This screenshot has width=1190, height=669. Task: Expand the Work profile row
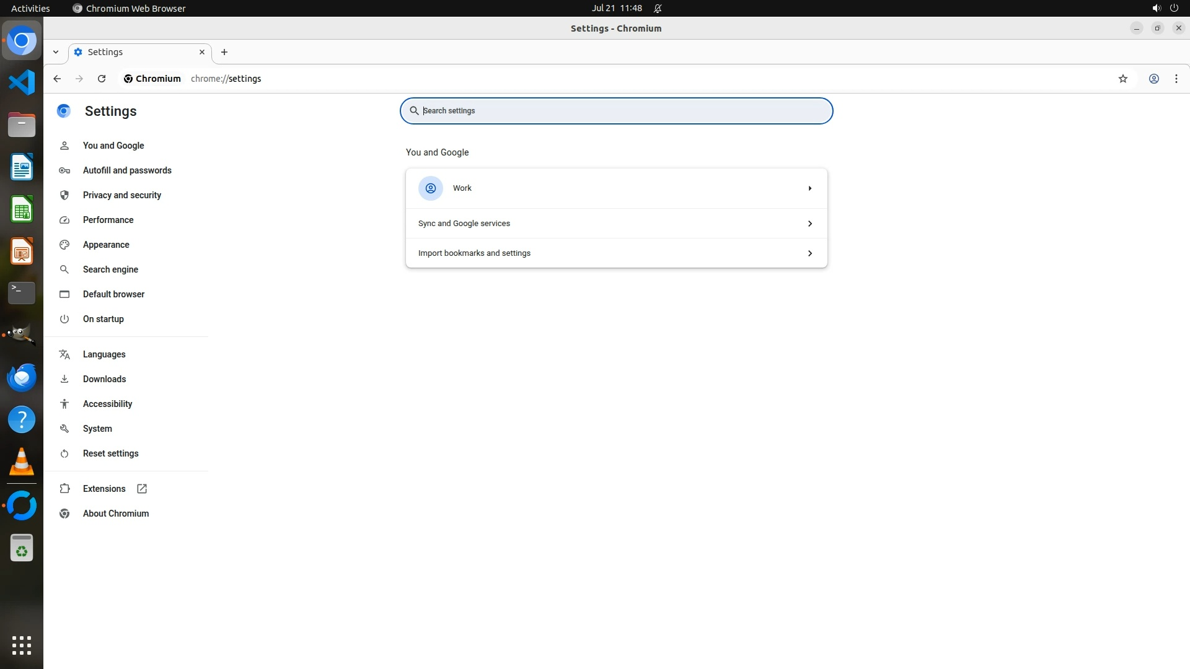point(616,188)
